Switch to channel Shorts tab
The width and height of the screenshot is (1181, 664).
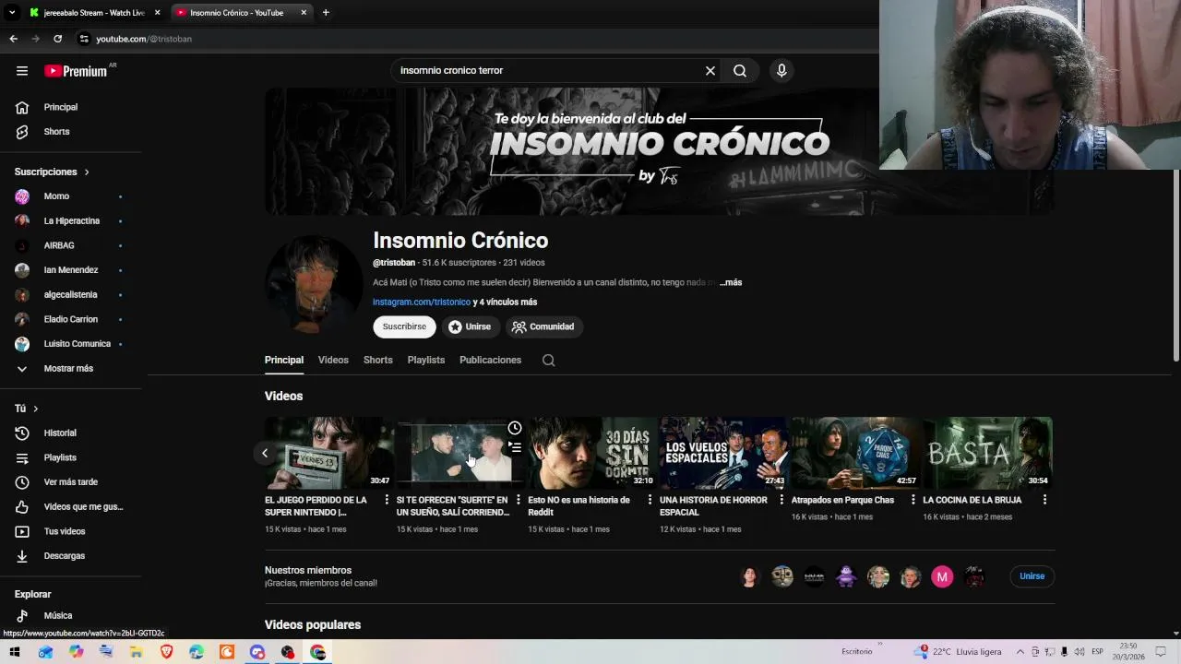(x=377, y=360)
